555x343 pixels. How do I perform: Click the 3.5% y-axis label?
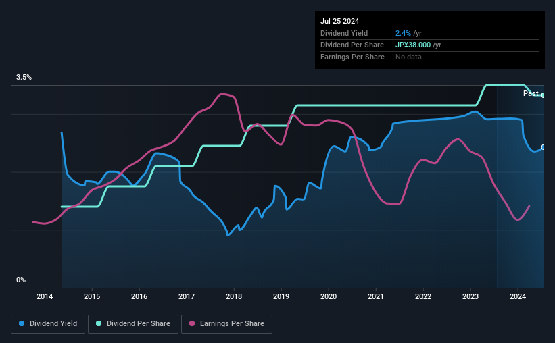(x=24, y=77)
